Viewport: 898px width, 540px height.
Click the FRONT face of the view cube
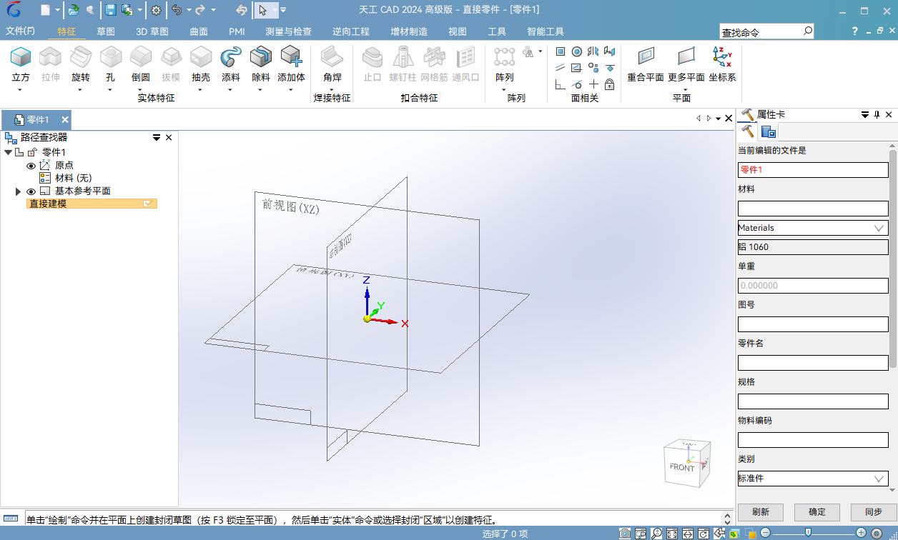[681, 468]
